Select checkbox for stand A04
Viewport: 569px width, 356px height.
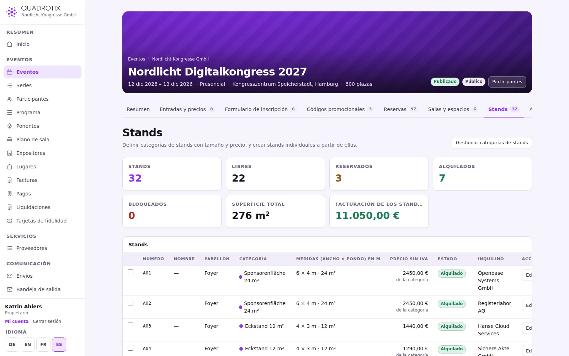[131, 348]
